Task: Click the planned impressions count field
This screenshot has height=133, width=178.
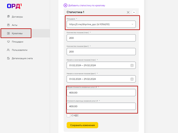Action: pyautogui.click(x=101, y=38)
